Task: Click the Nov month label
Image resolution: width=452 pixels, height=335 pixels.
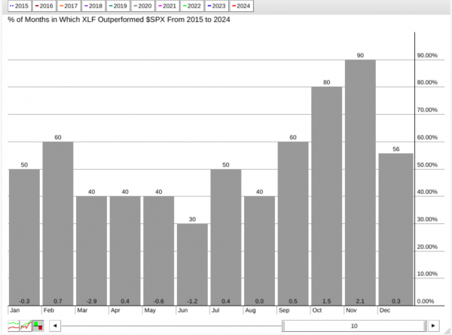Action: pos(351,310)
